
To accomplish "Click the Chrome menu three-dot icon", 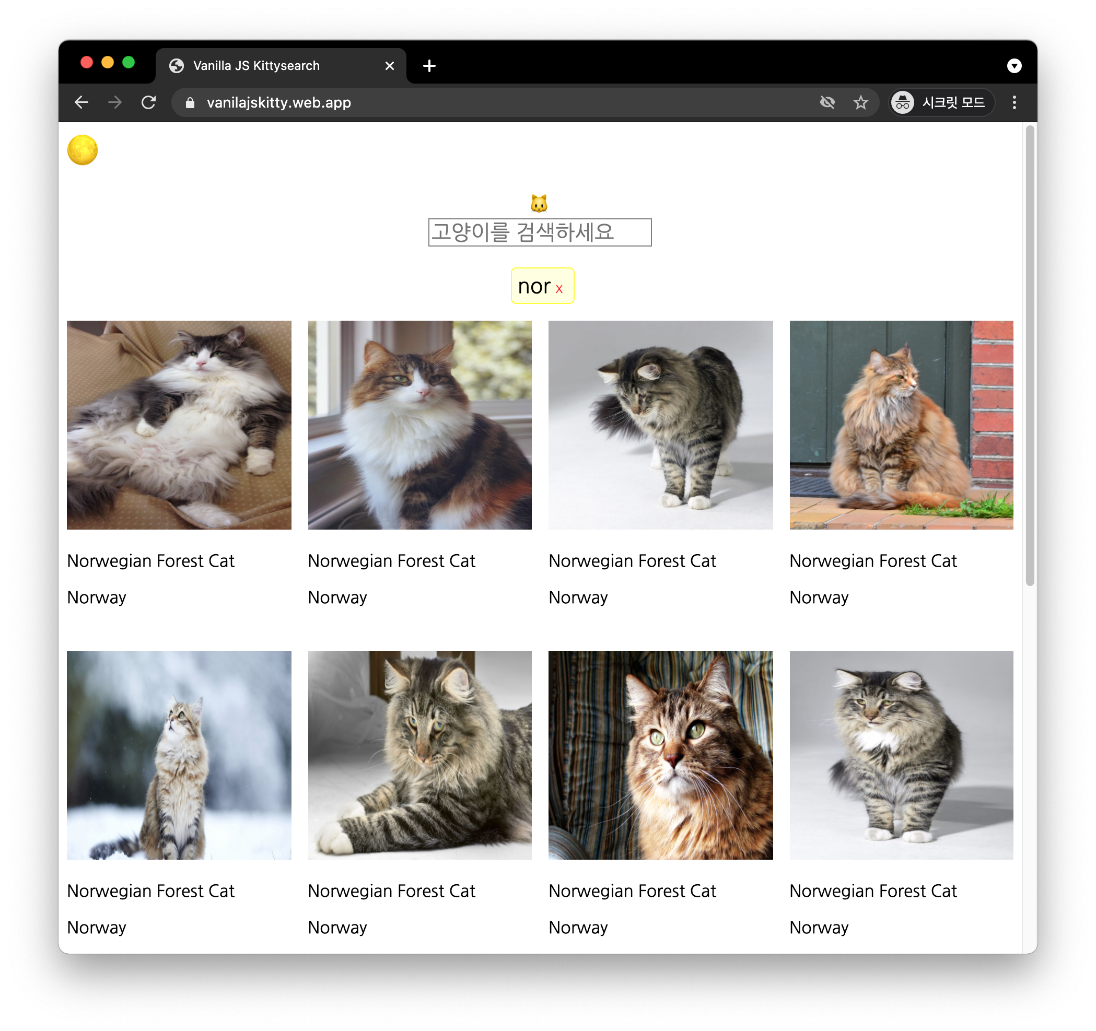I will [x=1015, y=103].
